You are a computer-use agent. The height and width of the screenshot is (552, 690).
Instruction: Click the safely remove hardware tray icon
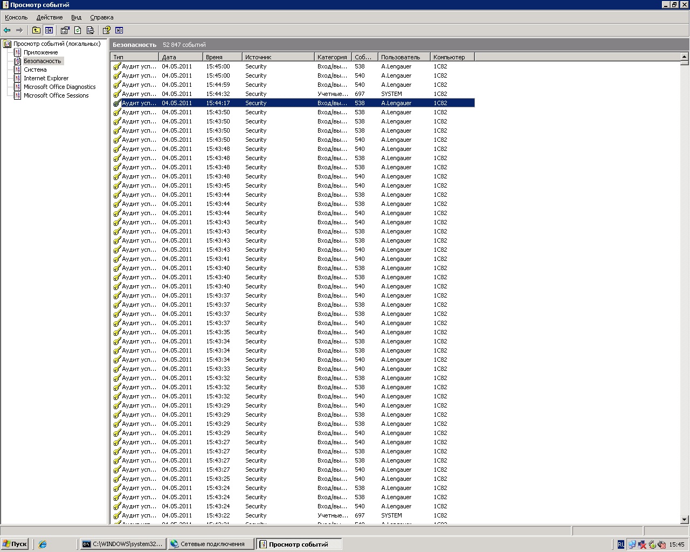652,544
